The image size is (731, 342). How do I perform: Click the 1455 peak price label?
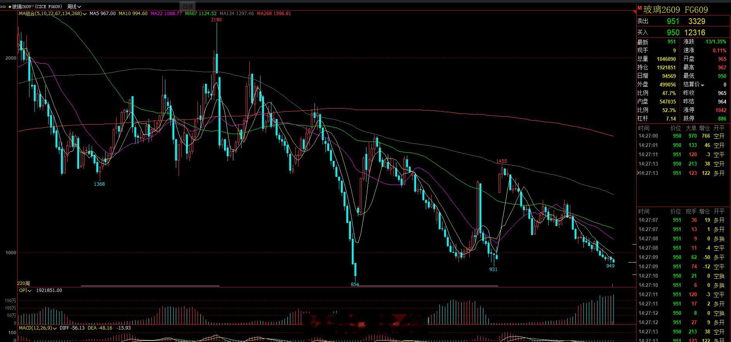pyautogui.click(x=502, y=161)
